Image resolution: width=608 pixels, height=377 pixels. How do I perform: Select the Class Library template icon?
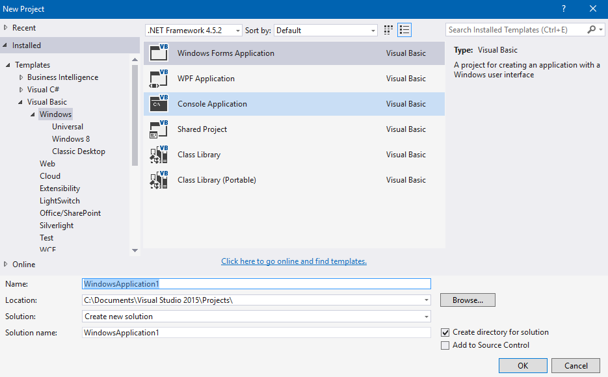tap(159, 155)
